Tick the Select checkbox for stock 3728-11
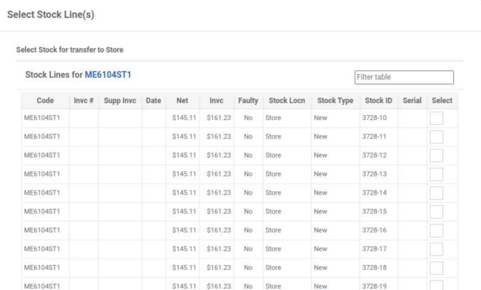 436,137
